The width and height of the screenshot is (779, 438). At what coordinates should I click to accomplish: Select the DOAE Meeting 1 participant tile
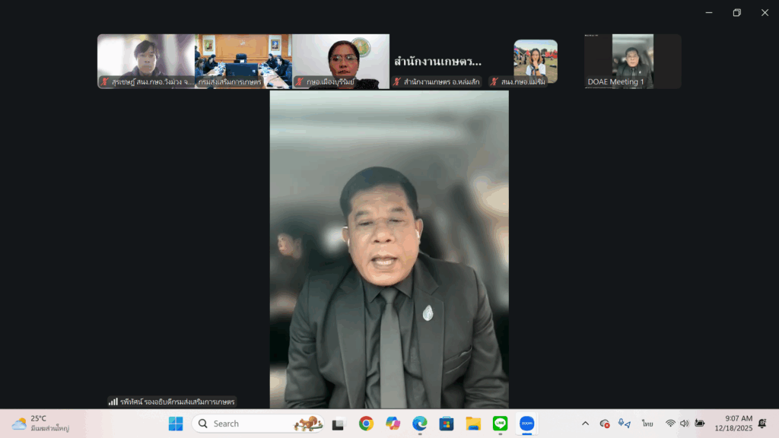[x=632, y=61]
